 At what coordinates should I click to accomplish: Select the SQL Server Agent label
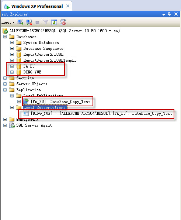pyautogui.click(x=34, y=125)
